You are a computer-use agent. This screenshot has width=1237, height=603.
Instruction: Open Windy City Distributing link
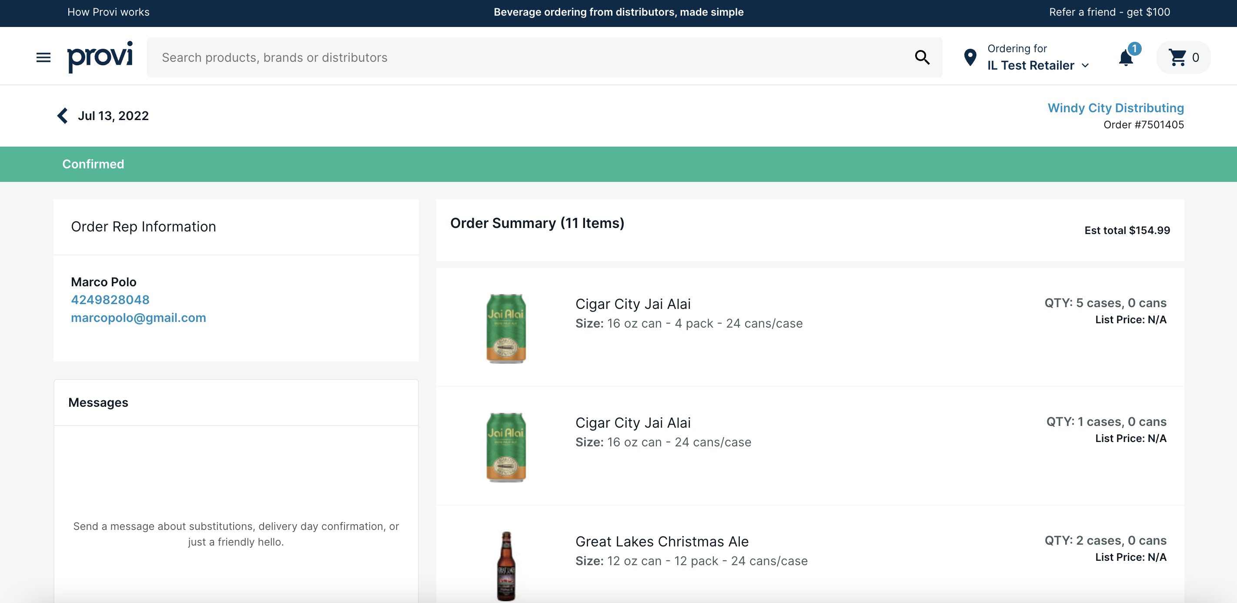pyautogui.click(x=1116, y=108)
